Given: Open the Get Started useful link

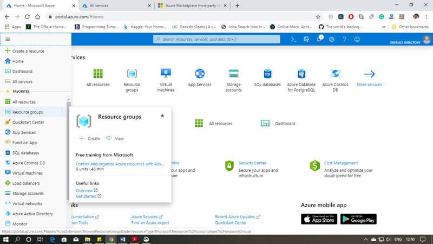Looking at the screenshot, I should point(86,196).
